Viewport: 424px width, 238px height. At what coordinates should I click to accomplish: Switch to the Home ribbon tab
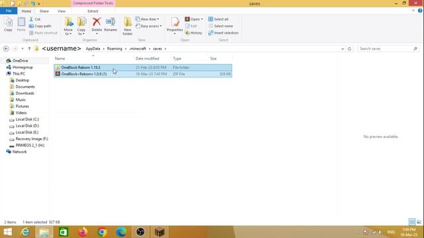26,11
